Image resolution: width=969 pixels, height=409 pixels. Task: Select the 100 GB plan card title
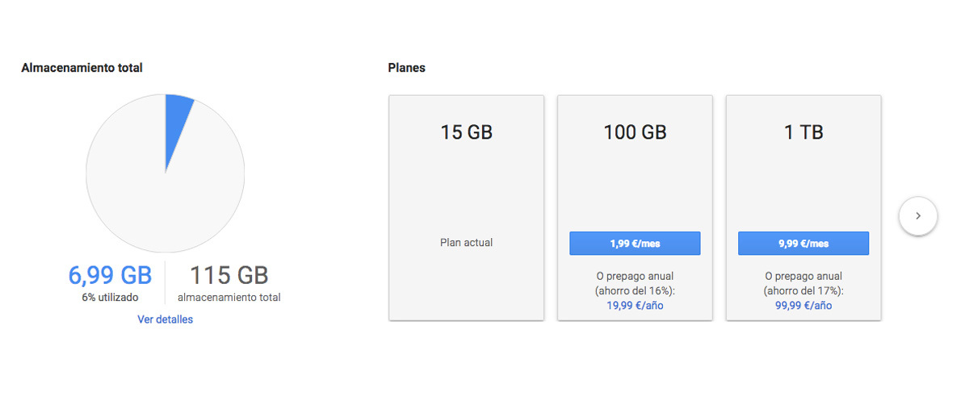[635, 132]
